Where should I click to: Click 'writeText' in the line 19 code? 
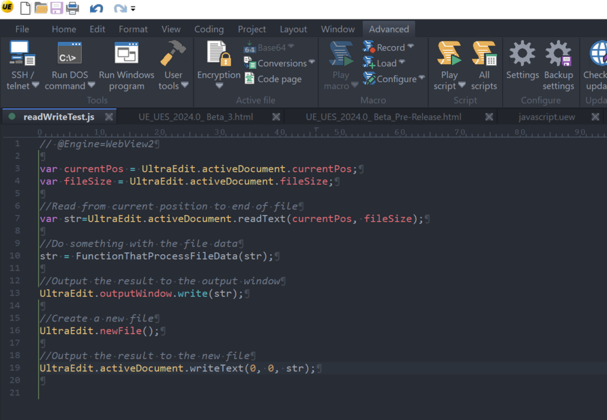[x=217, y=368]
